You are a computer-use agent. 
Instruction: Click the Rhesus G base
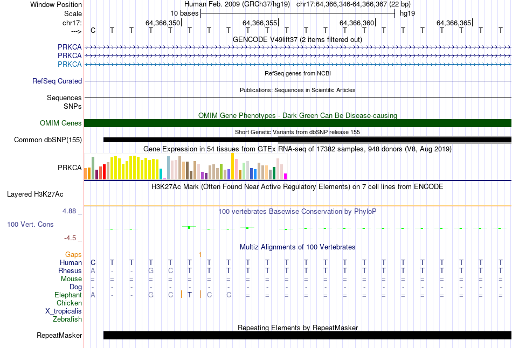coord(151,270)
